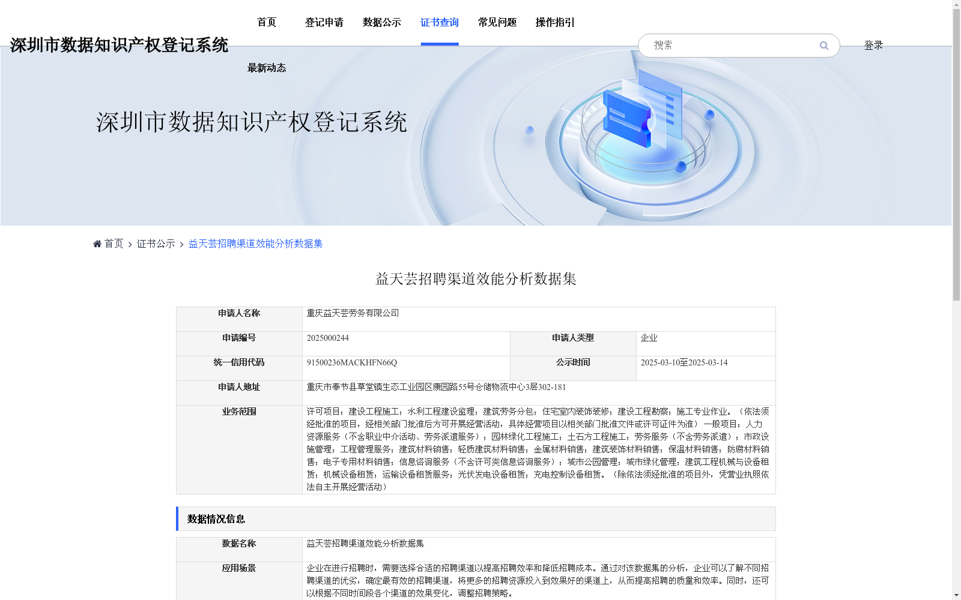Screen dimensions: 961x600
Task: Click publicity period 2025-03-10至2025-03-14
Action: pyautogui.click(x=684, y=362)
